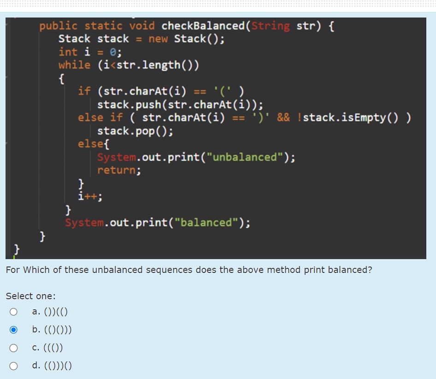The height and width of the screenshot is (379, 436).
Task: Select the radio button for option a
Action: [14, 312]
